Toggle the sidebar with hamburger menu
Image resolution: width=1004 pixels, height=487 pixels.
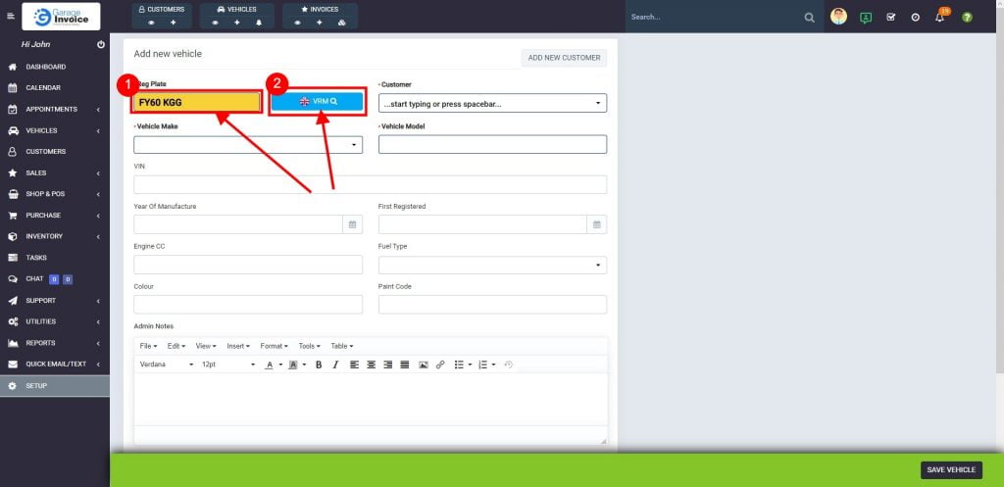tap(11, 17)
